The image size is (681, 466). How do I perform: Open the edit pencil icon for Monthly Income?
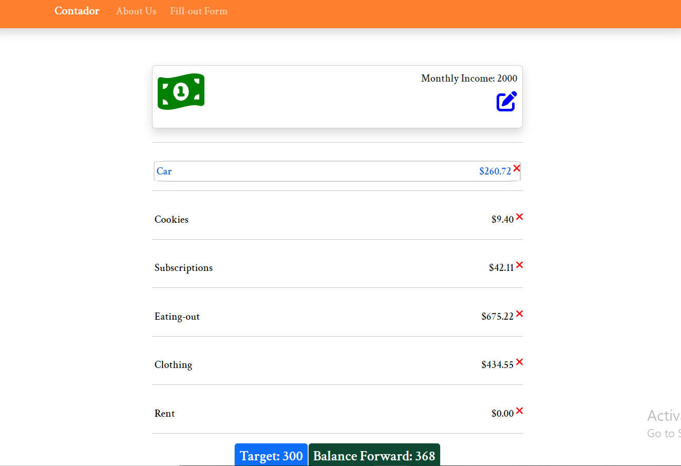(x=506, y=101)
